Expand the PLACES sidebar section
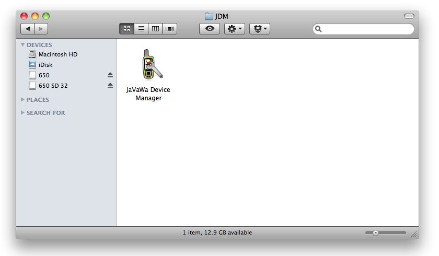The height and width of the screenshot is (256, 439). [x=23, y=100]
